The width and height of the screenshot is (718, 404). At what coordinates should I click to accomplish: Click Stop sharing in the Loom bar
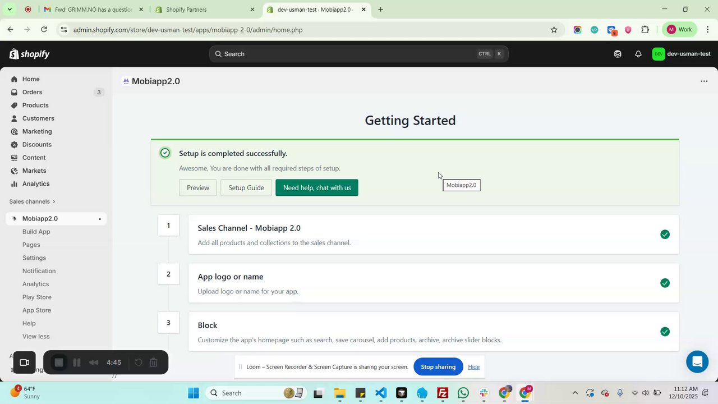[x=438, y=367]
